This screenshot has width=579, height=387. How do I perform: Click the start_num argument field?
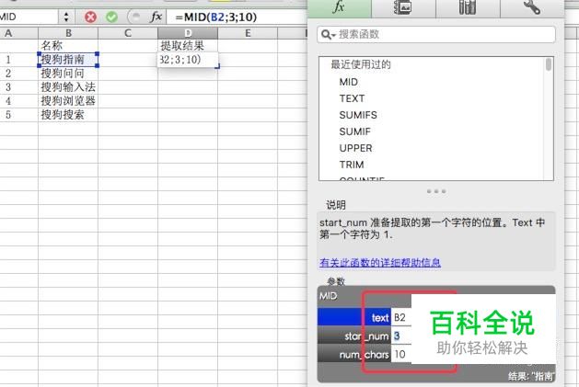(x=401, y=336)
